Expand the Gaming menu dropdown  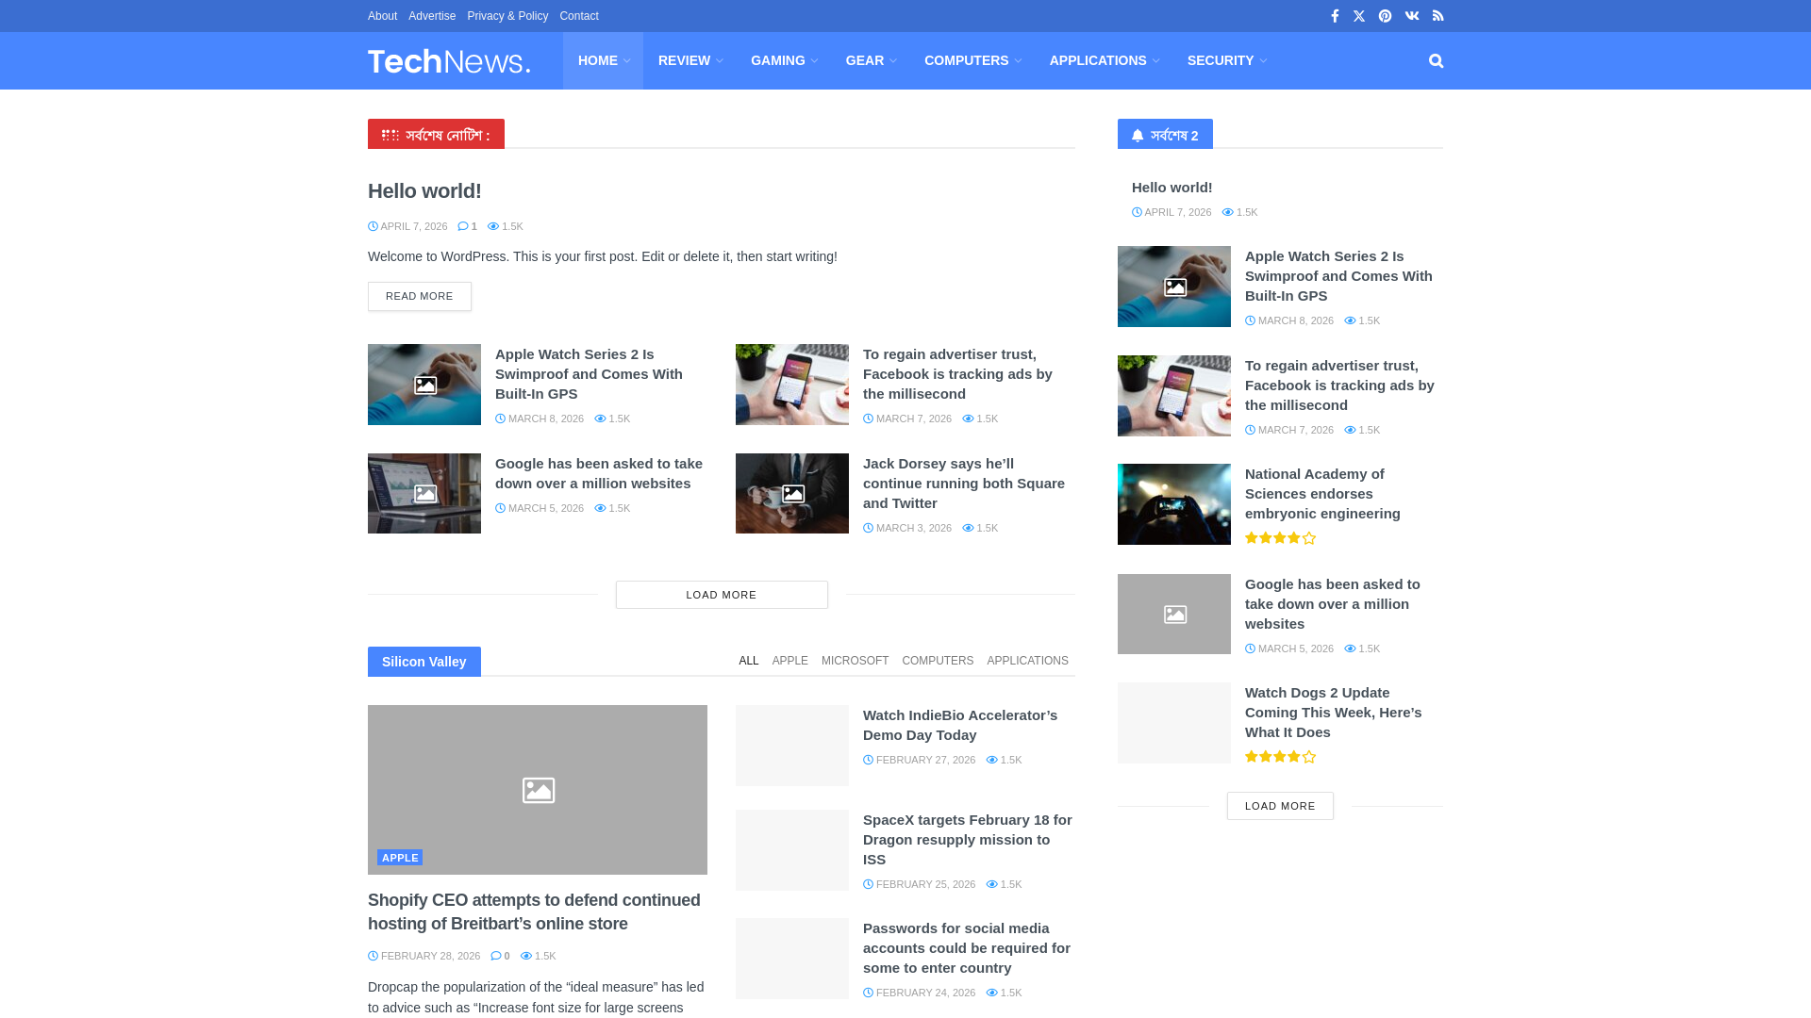(x=783, y=60)
